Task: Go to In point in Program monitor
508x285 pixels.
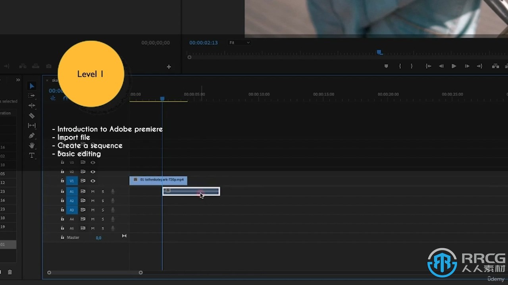Action: 428,66
